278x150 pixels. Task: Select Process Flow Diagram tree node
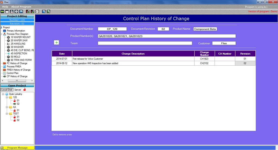coord(17,34)
